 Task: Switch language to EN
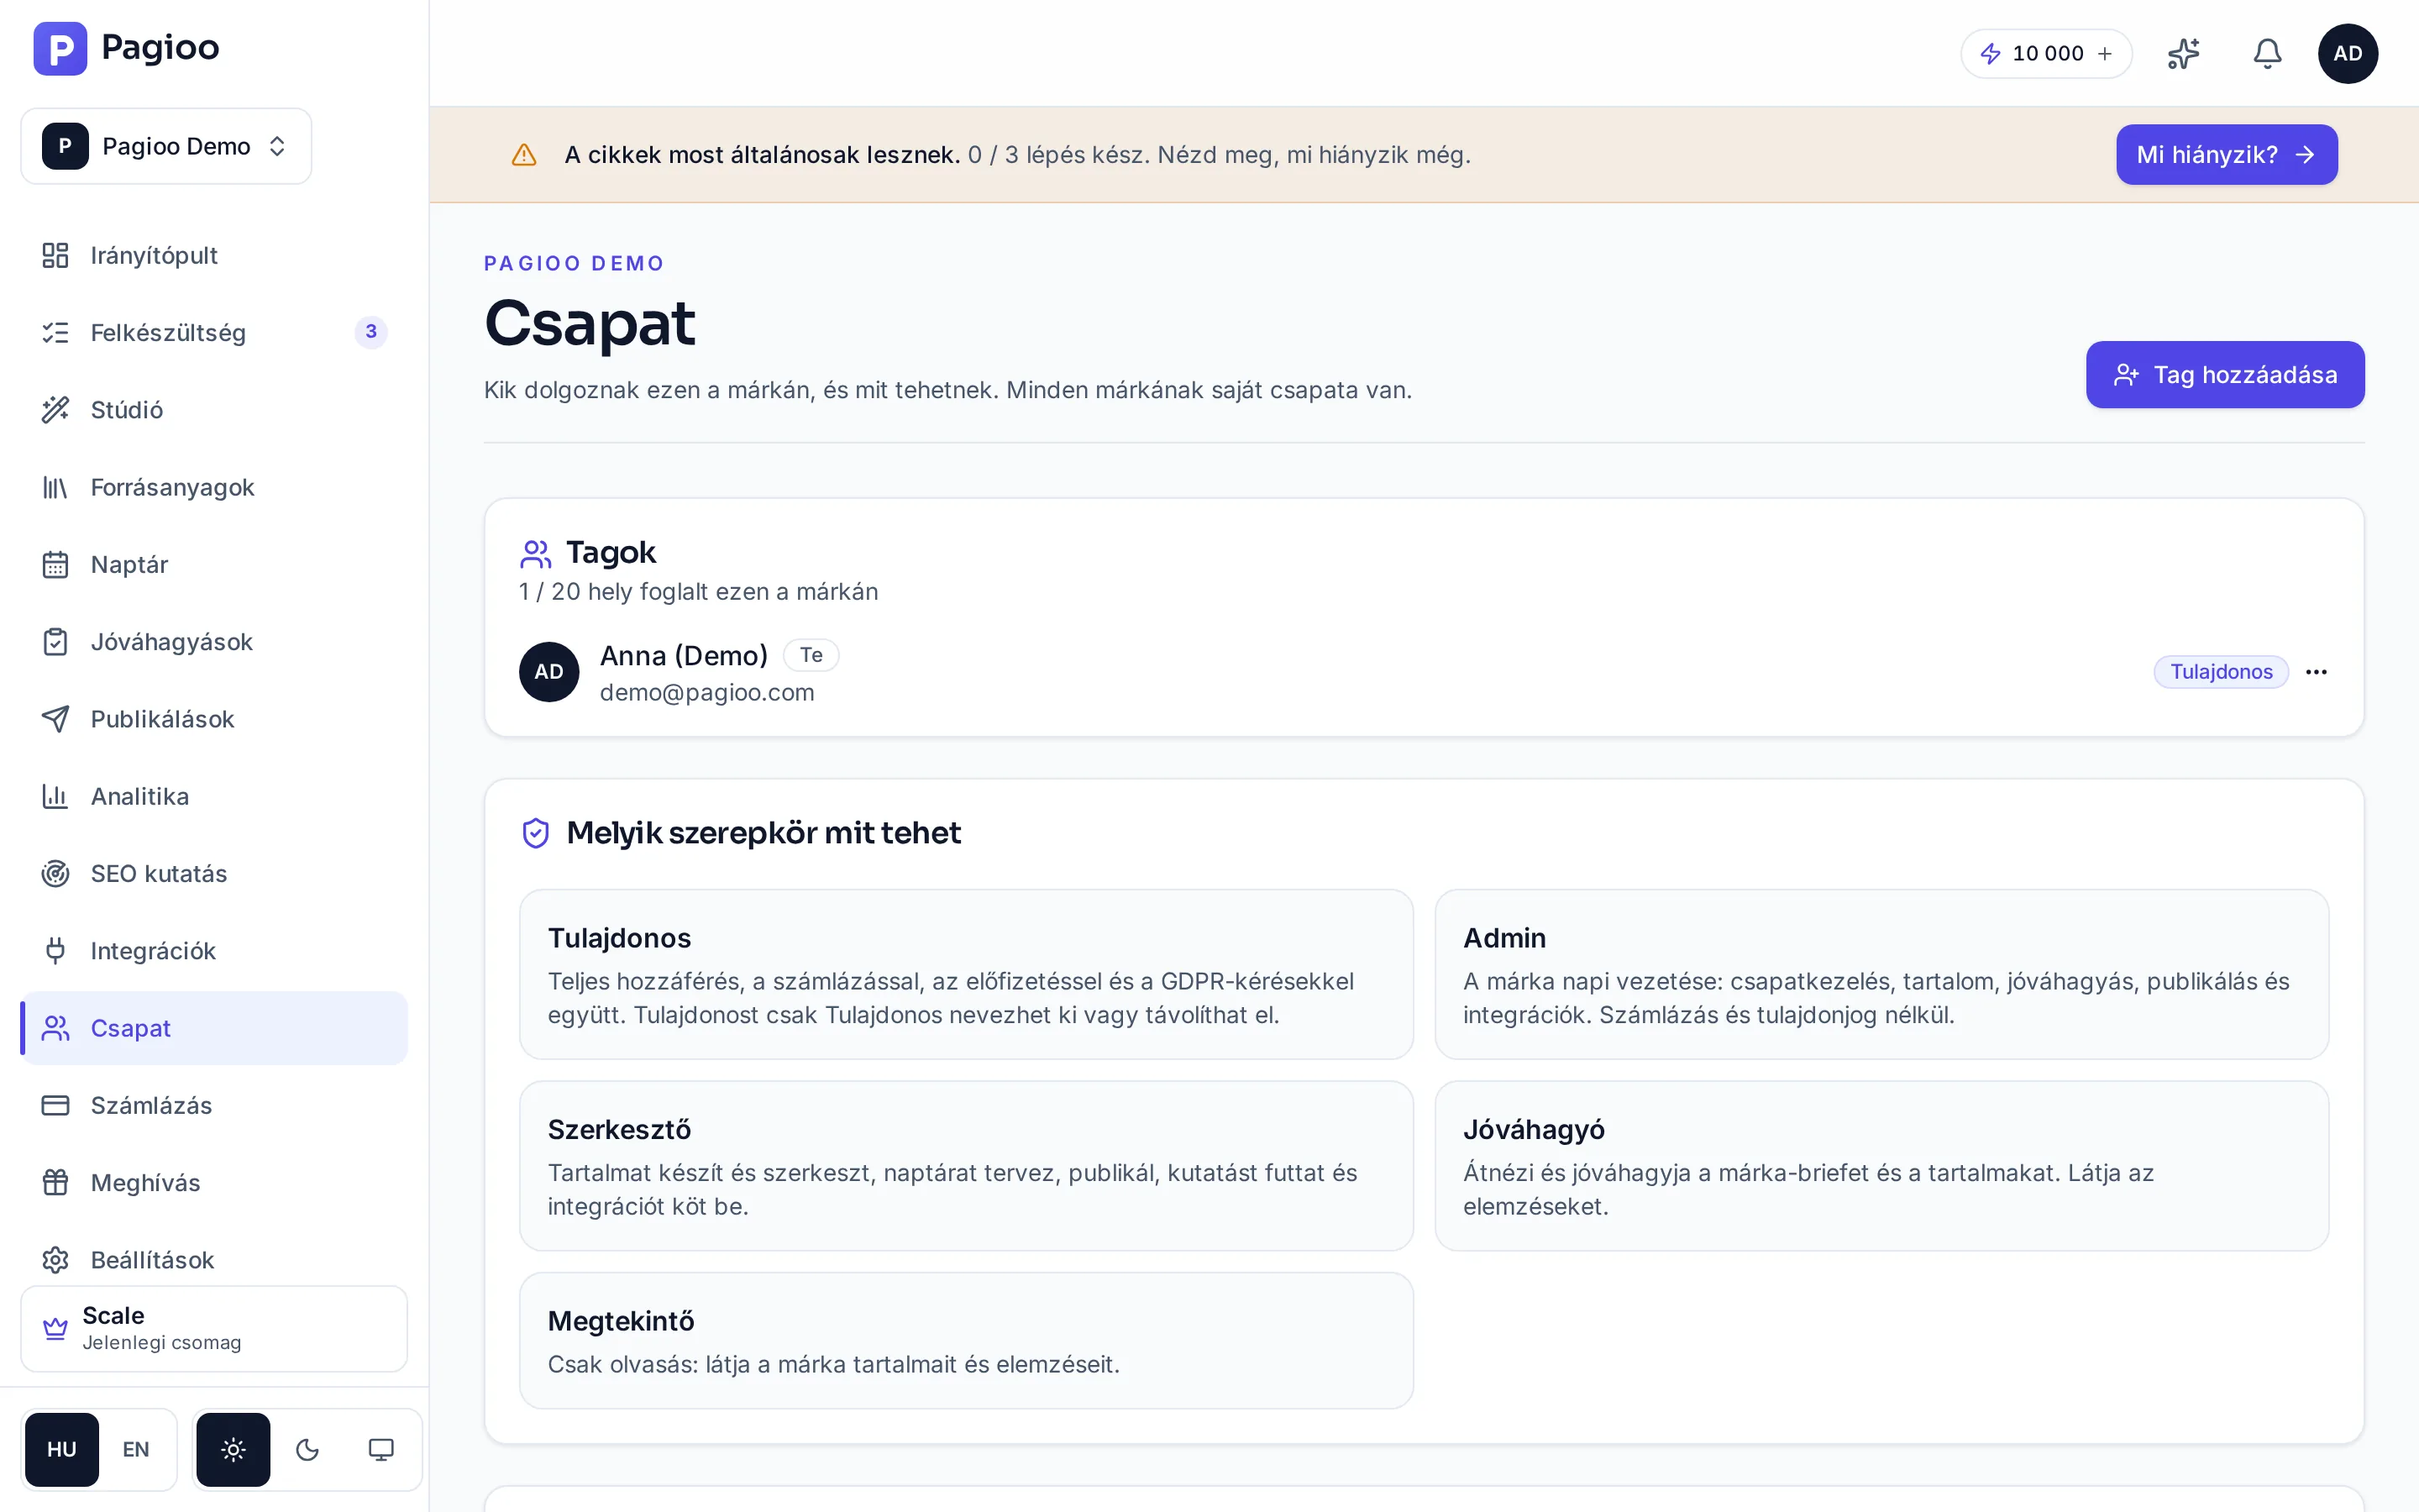(x=136, y=1449)
